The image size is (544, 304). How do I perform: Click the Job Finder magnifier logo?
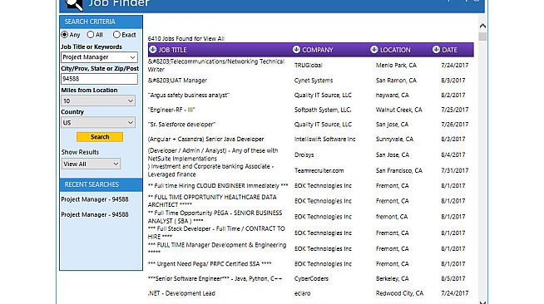pos(74,4)
